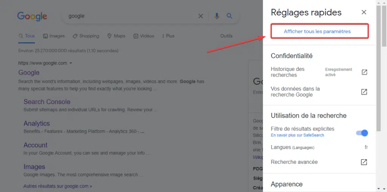The width and height of the screenshot is (387, 192).
Task: Open the Outils search tools
Action: (226, 36)
